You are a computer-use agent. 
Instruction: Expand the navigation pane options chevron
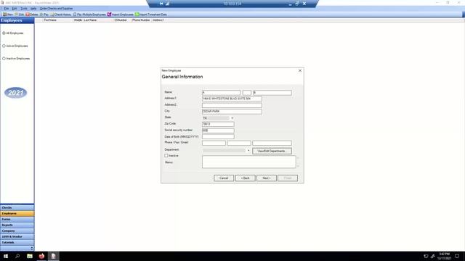[32, 248]
